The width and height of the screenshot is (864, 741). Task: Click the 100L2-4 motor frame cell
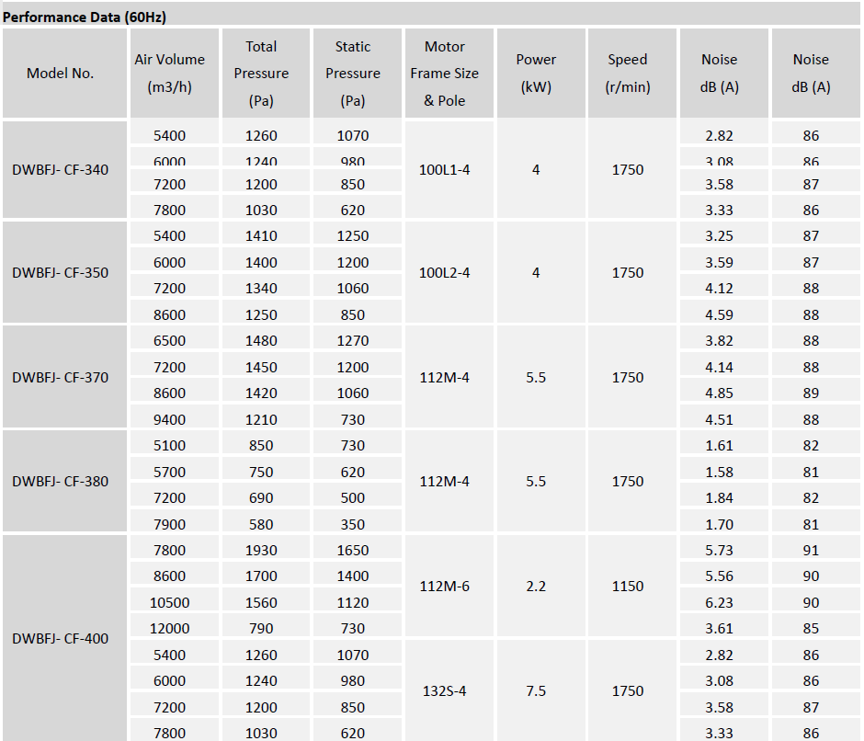[445, 273]
